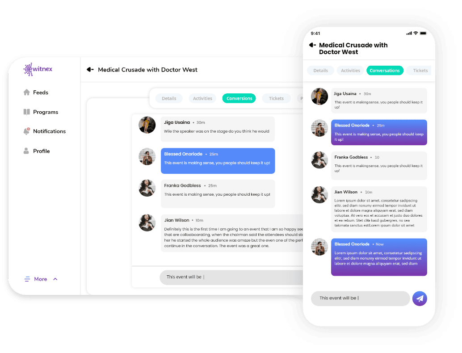Select the desktop Conversions tab
The image size is (462, 353).
239,98
